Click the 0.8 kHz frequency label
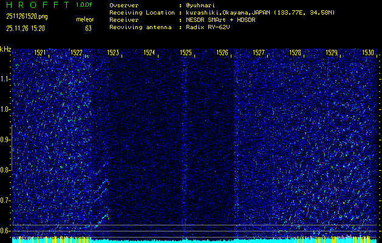Viewport: 382px width, 243px height. point(4,170)
